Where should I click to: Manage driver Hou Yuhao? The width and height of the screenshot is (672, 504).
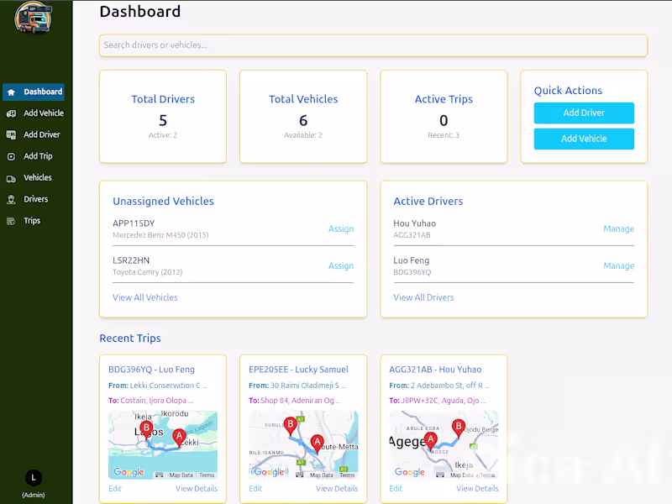pos(618,228)
